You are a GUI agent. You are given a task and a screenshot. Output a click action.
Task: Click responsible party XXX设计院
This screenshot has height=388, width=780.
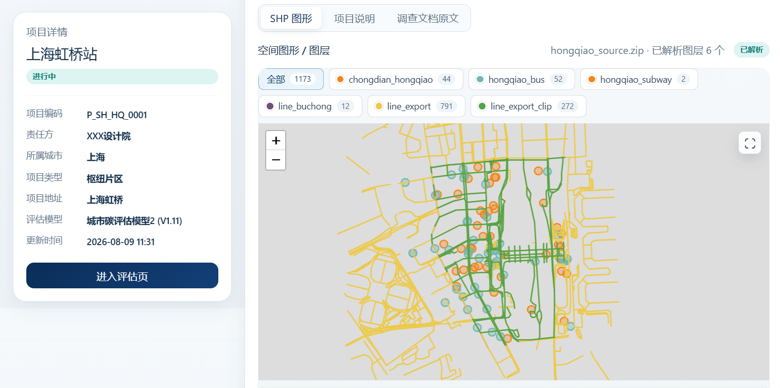(109, 136)
